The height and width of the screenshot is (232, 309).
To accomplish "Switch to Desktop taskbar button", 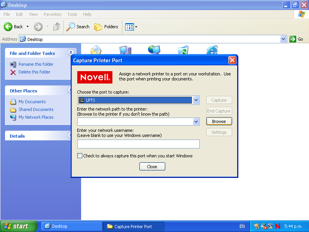I will pyautogui.click(x=71, y=226).
